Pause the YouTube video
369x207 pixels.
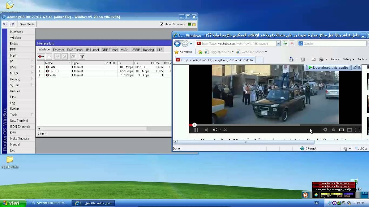click(196, 130)
